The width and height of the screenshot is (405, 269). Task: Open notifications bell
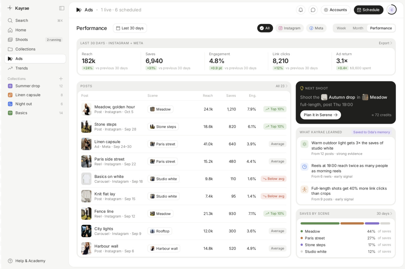click(x=301, y=10)
